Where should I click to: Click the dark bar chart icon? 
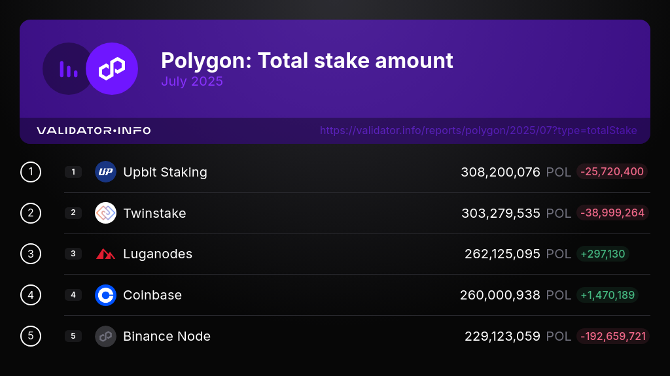(68, 69)
